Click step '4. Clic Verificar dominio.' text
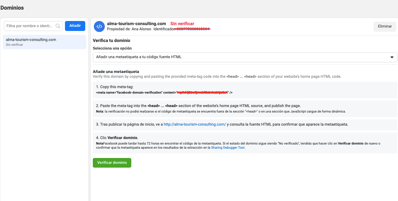The image size is (398, 201). pyautogui.click(x=117, y=138)
